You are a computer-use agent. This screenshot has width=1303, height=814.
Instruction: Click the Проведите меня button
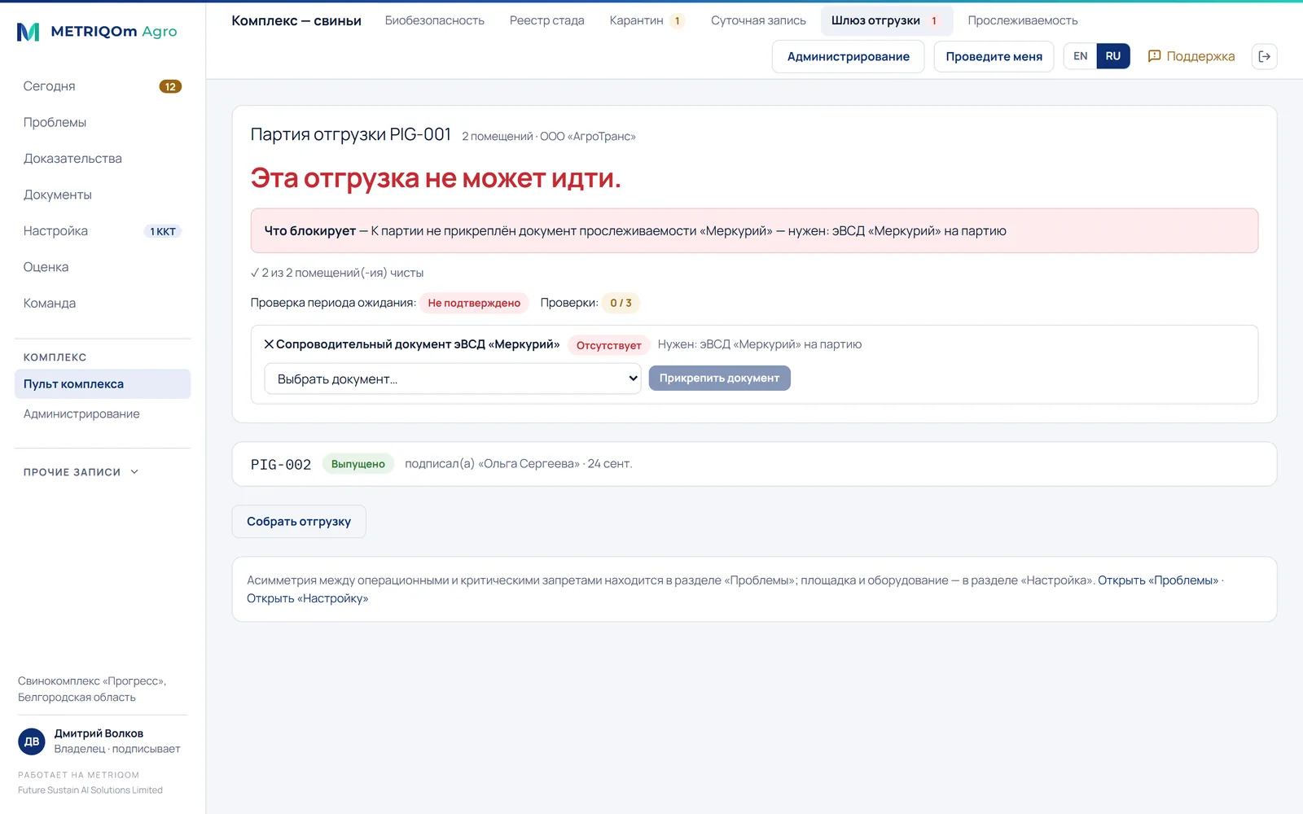point(994,56)
